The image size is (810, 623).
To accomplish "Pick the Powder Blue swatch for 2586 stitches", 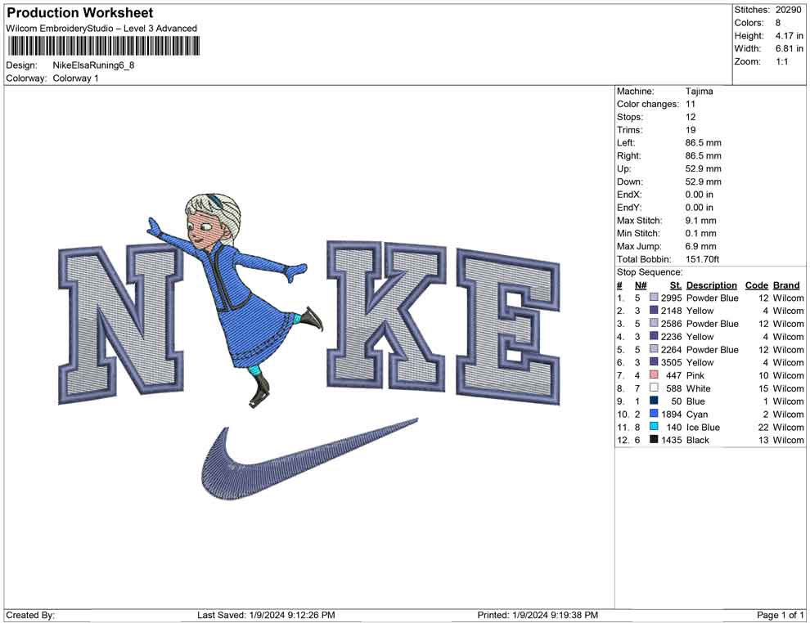I will (654, 323).
